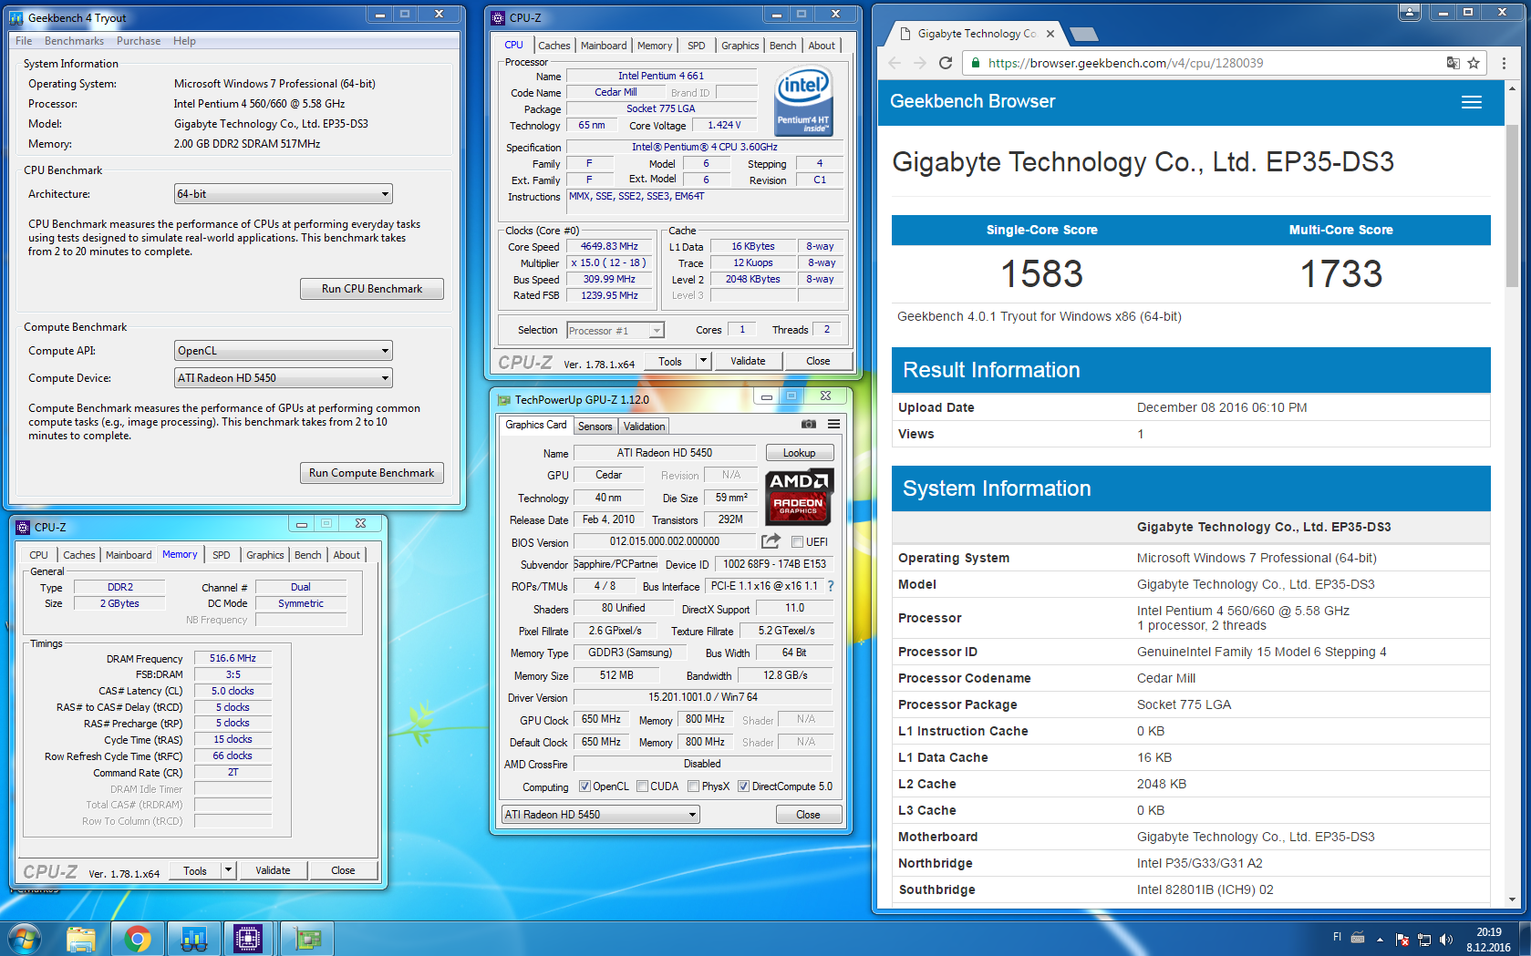Open the GPU-Z hamburger menu icon
This screenshot has width=1531, height=956.
[833, 425]
